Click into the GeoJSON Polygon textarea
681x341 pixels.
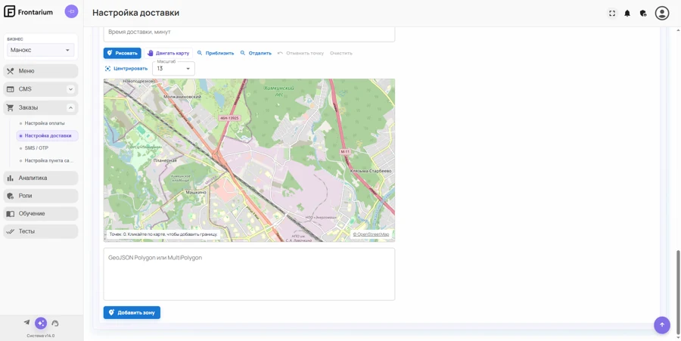point(249,274)
